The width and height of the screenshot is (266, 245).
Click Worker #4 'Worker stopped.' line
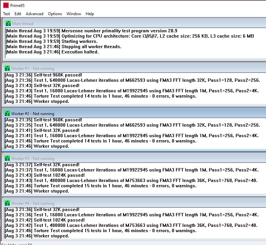[37, 236]
